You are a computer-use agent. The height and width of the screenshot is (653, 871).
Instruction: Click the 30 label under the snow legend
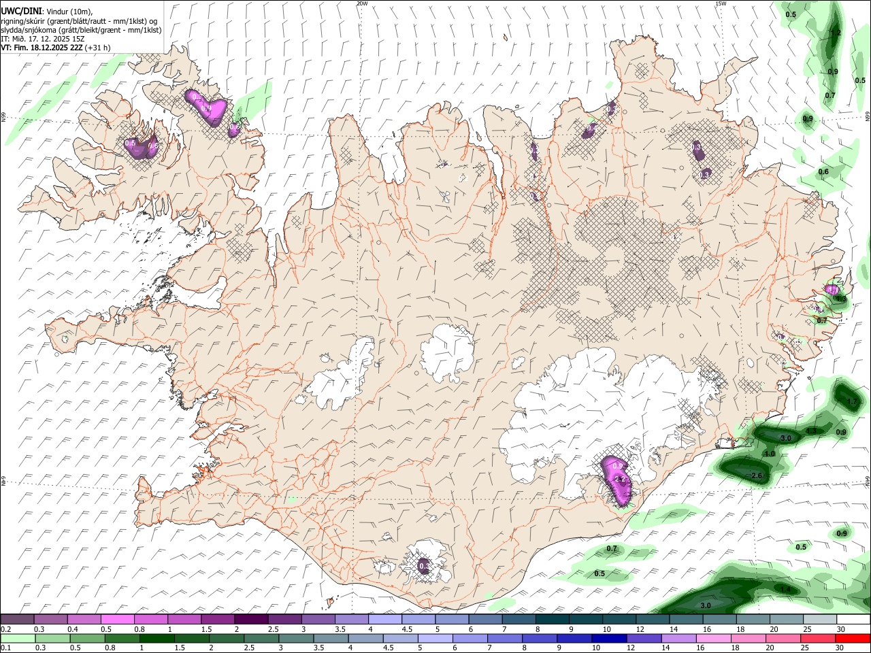(x=841, y=629)
